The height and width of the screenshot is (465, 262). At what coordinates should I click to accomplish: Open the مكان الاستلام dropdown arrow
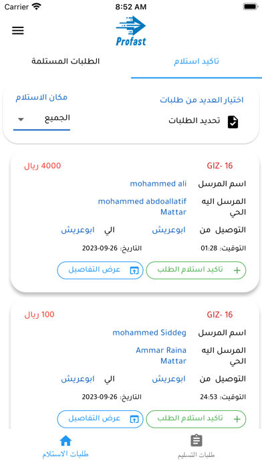[x=21, y=120]
